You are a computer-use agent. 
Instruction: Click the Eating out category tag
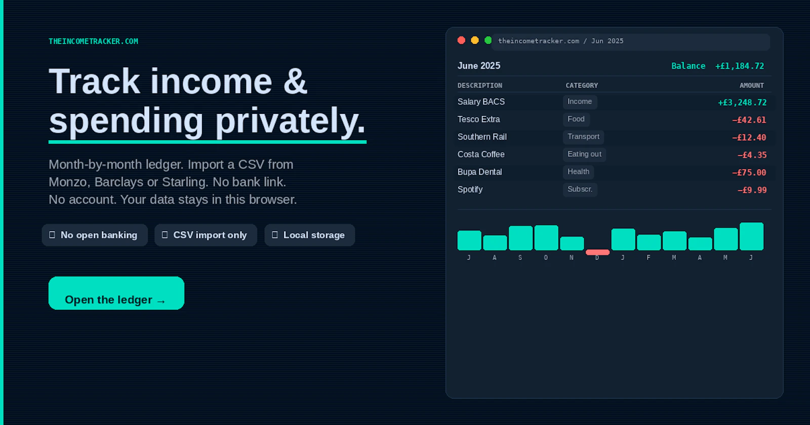click(584, 154)
